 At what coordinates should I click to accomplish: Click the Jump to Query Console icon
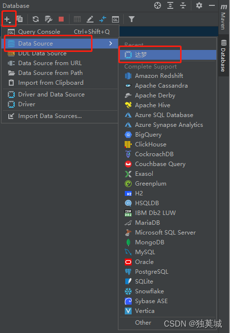pyautogui.click(x=115, y=20)
